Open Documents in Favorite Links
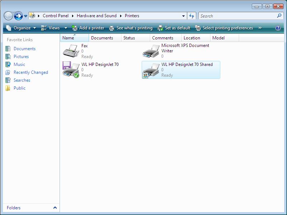This screenshot has height=215, width=287. [24, 49]
